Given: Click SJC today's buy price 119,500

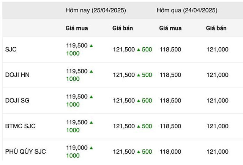Looking at the screenshot, I should click(x=77, y=45).
